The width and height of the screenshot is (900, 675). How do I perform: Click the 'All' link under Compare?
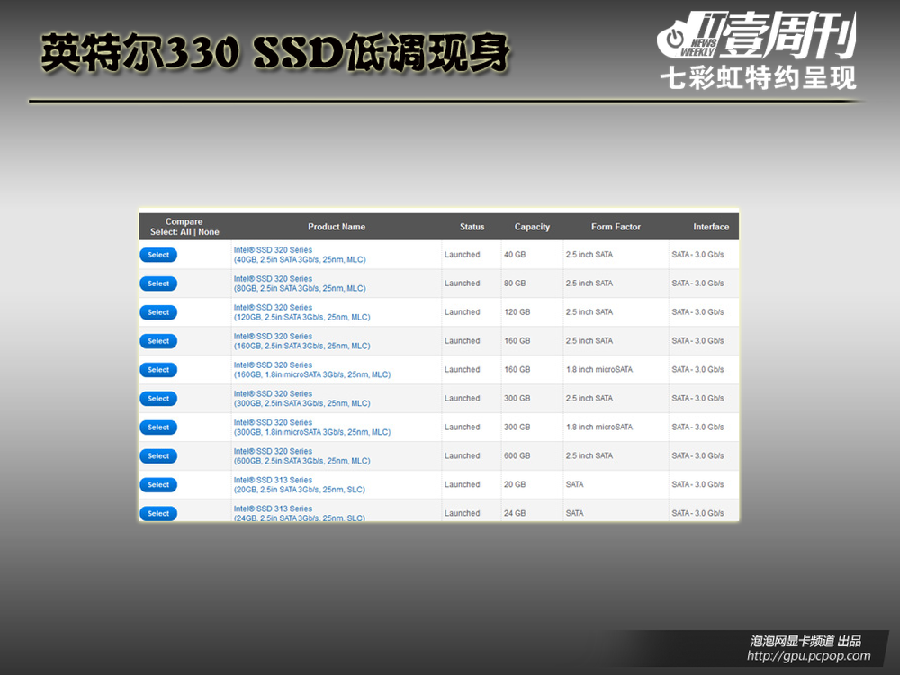coord(185,232)
